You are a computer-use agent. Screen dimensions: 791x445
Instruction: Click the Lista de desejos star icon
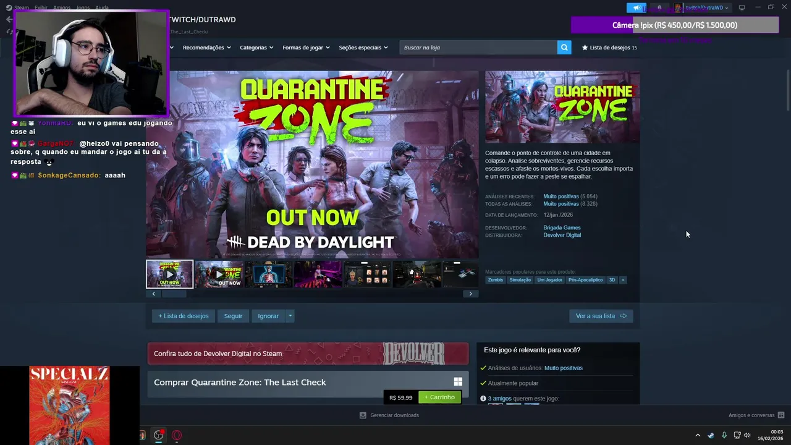(585, 48)
